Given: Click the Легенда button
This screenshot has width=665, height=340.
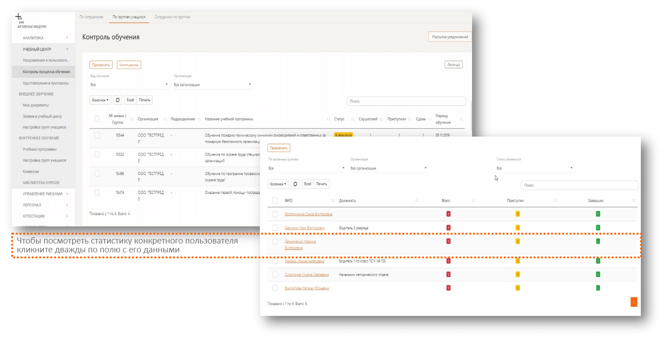Looking at the screenshot, I should pyautogui.click(x=453, y=65).
